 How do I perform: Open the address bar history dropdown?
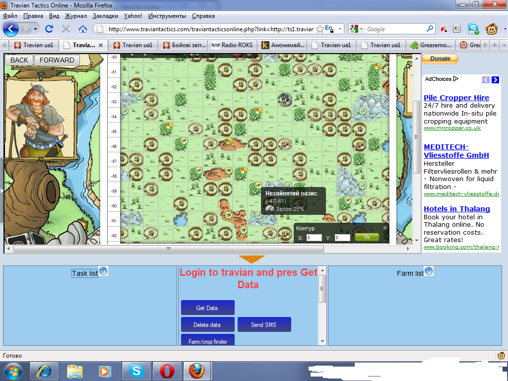click(340, 29)
